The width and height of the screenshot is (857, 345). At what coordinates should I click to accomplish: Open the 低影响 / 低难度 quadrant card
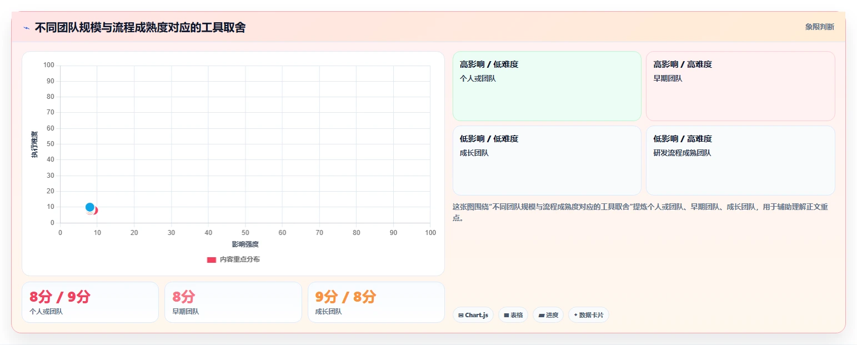click(x=547, y=161)
